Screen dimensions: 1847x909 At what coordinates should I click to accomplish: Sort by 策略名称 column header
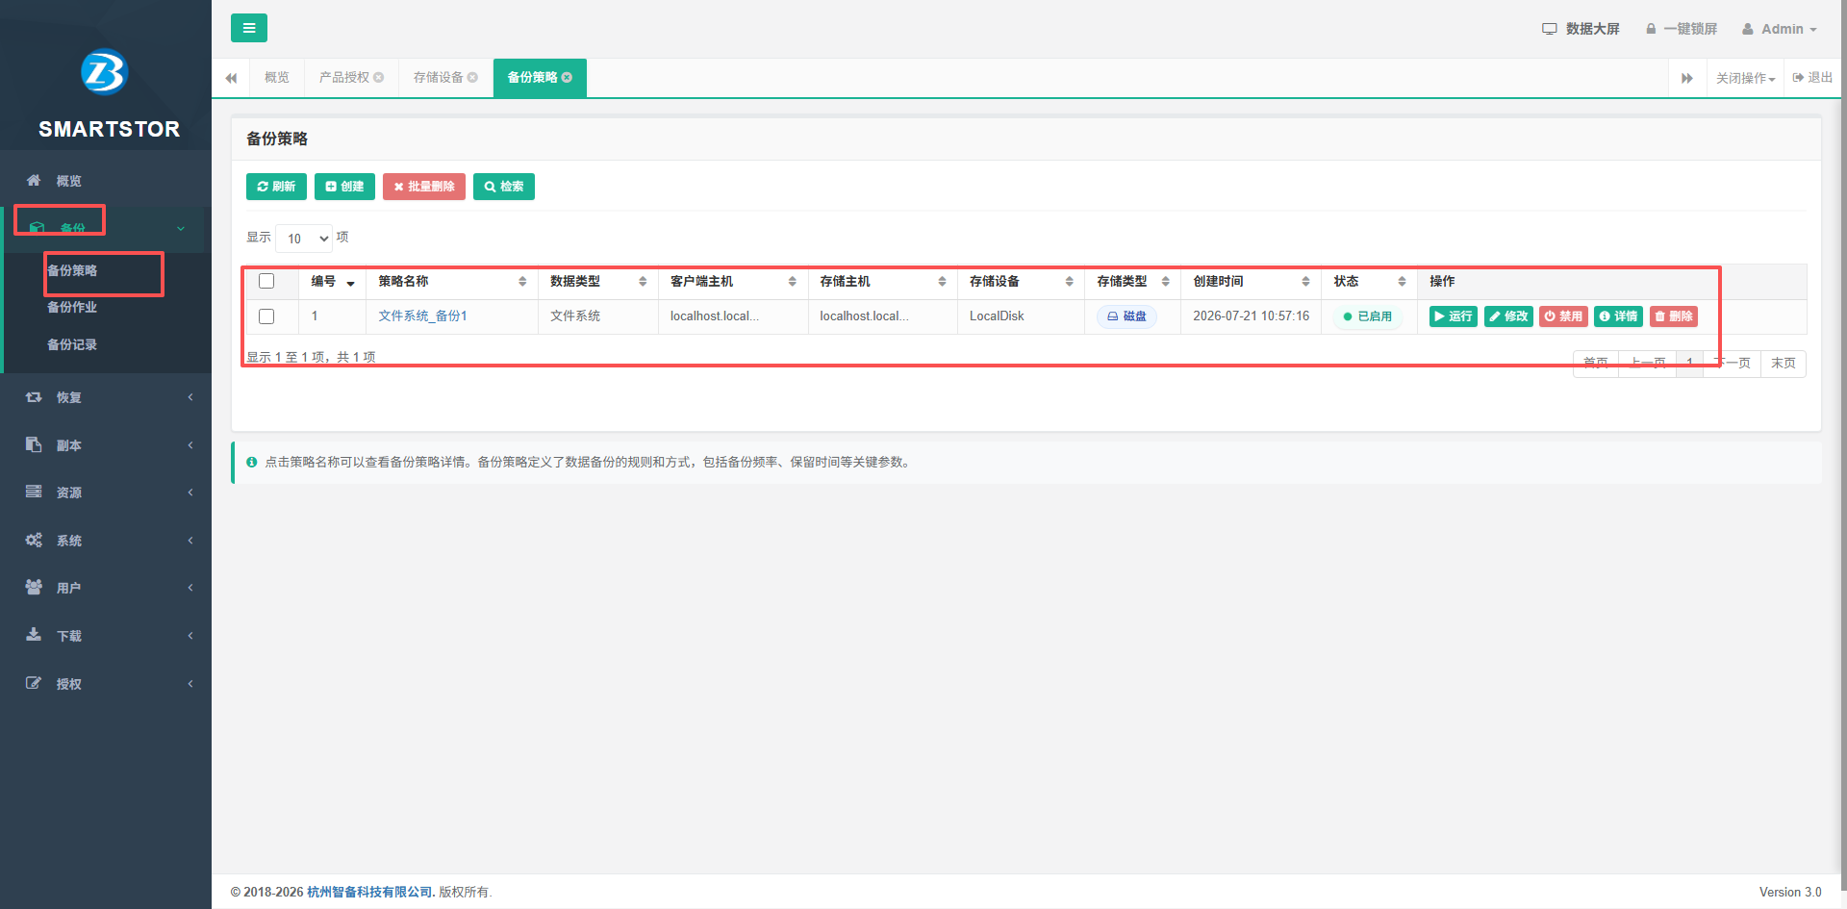click(452, 281)
